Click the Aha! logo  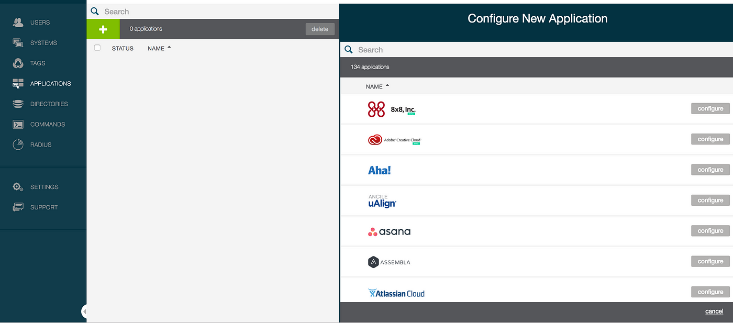point(380,170)
